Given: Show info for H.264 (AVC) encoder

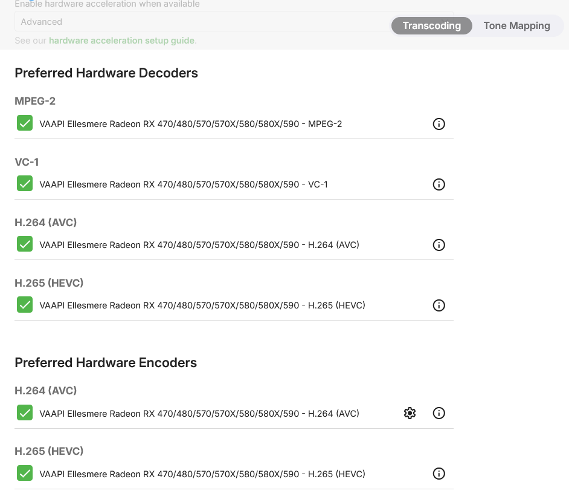Looking at the screenshot, I should tap(439, 413).
